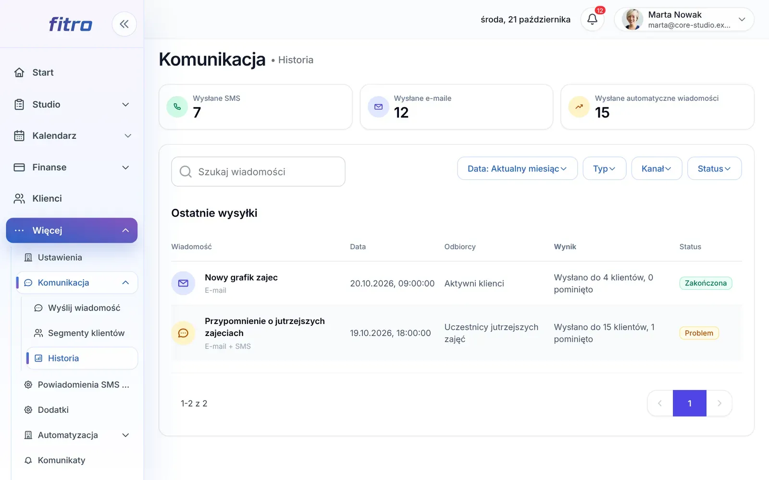
Task: Collapse the Komunikacja submenu chevron
Action: pos(125,283)
